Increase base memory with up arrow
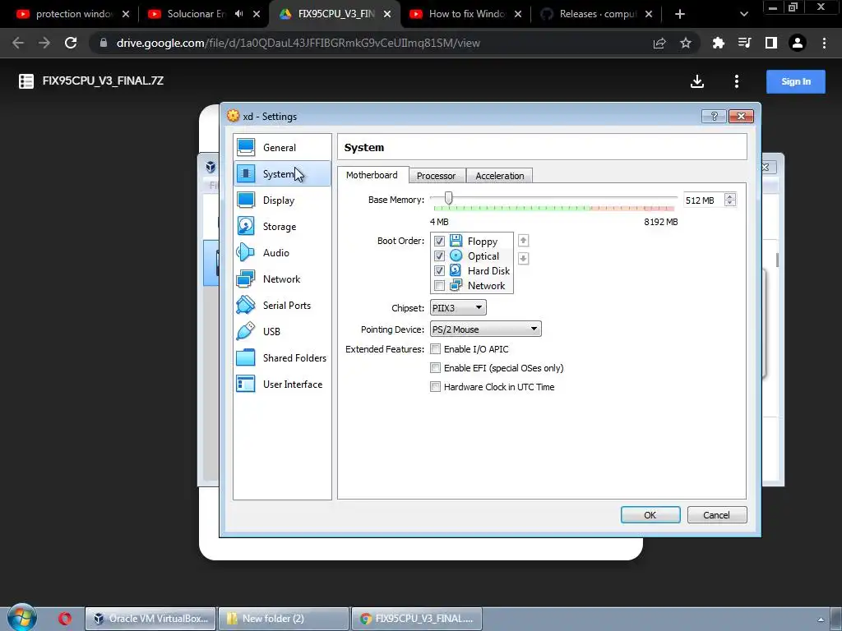842x631 pixels. pos(730,196)
